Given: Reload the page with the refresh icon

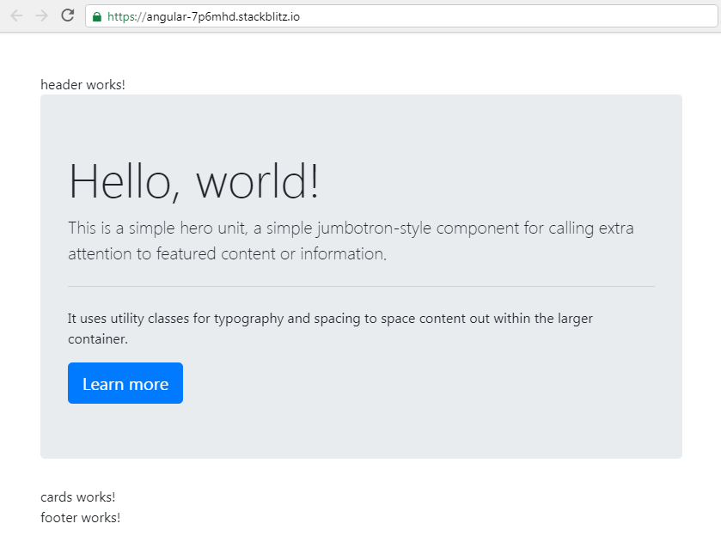Looking at the screenshot, I should [x=68, y=15].
